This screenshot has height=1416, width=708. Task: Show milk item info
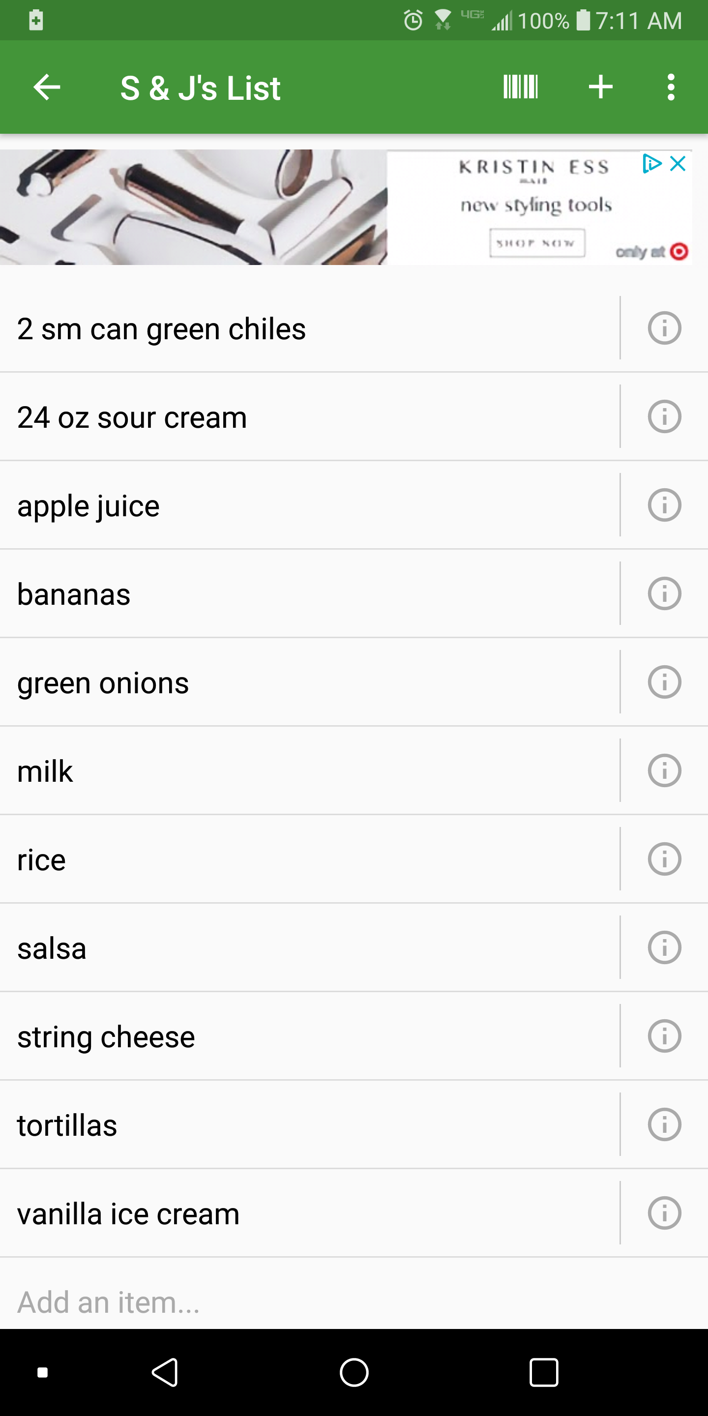pos(664,770)
